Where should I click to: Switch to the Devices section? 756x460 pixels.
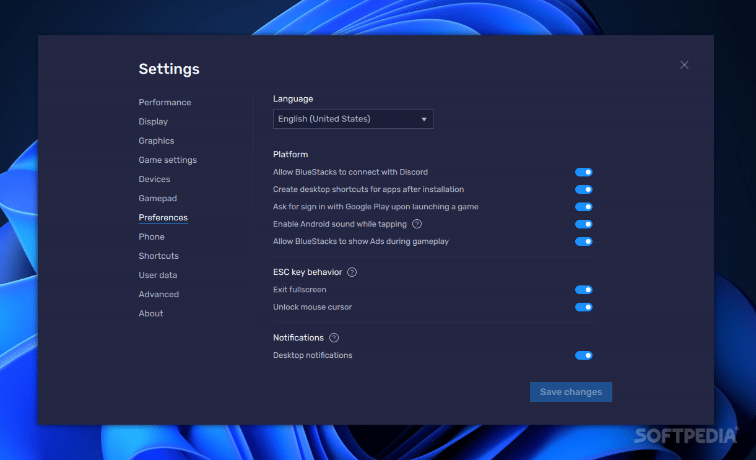click(154, 180)
